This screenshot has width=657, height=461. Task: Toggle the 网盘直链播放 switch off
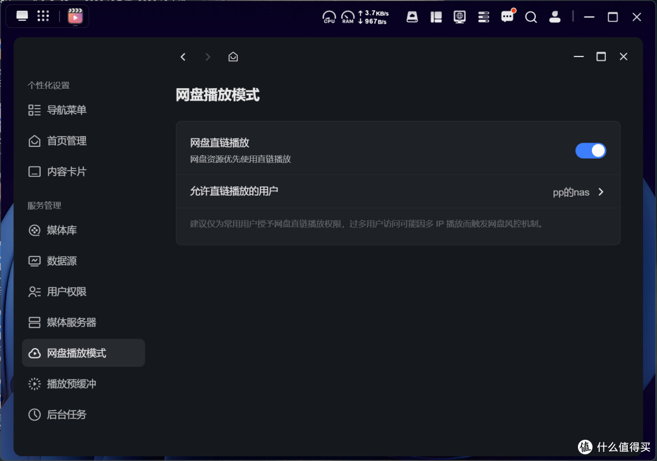[x=590, y=151]
